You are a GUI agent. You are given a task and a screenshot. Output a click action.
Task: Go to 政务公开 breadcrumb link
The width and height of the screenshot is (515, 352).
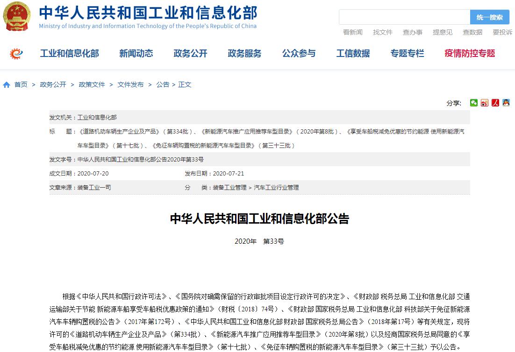[53, 84]
